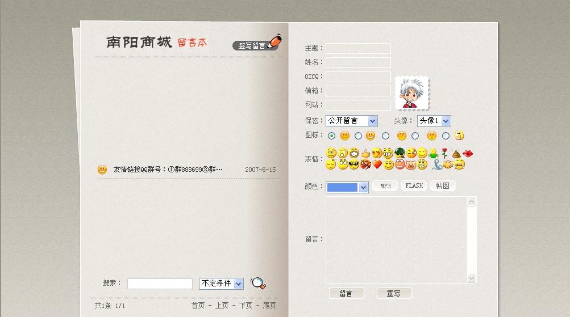Go to 下页 next page link
The height and width of the screenshot is (317, 570).
(246, 306)
